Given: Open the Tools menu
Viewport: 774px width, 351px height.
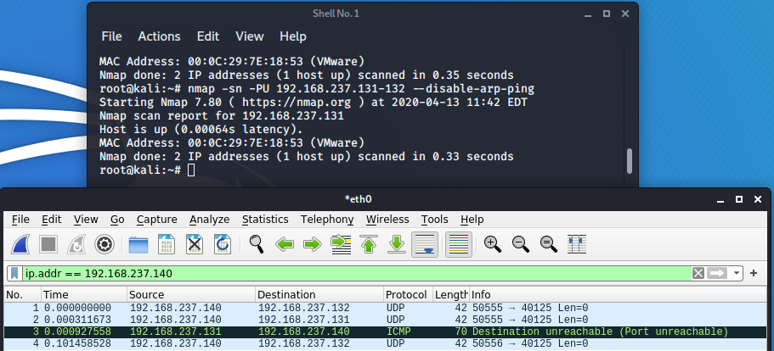Looking at the screenshot, I should pos(434,220).
